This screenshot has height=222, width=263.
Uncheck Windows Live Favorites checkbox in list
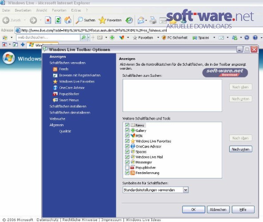[x=127, y=141]
